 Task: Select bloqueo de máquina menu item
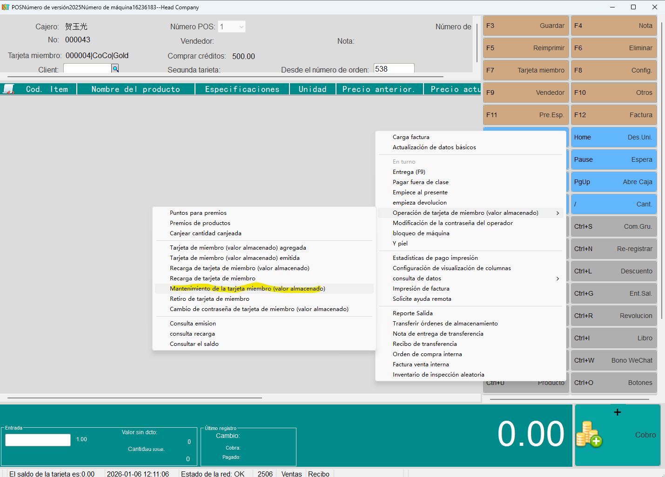(421, 233)
